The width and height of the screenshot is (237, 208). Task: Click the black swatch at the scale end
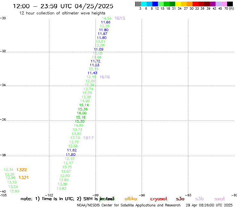tap(230, 4)
